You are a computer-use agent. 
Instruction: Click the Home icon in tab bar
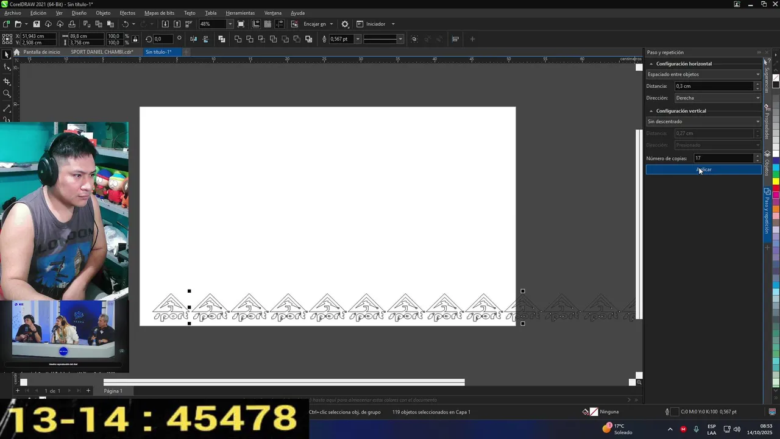(x=18, y=52)
